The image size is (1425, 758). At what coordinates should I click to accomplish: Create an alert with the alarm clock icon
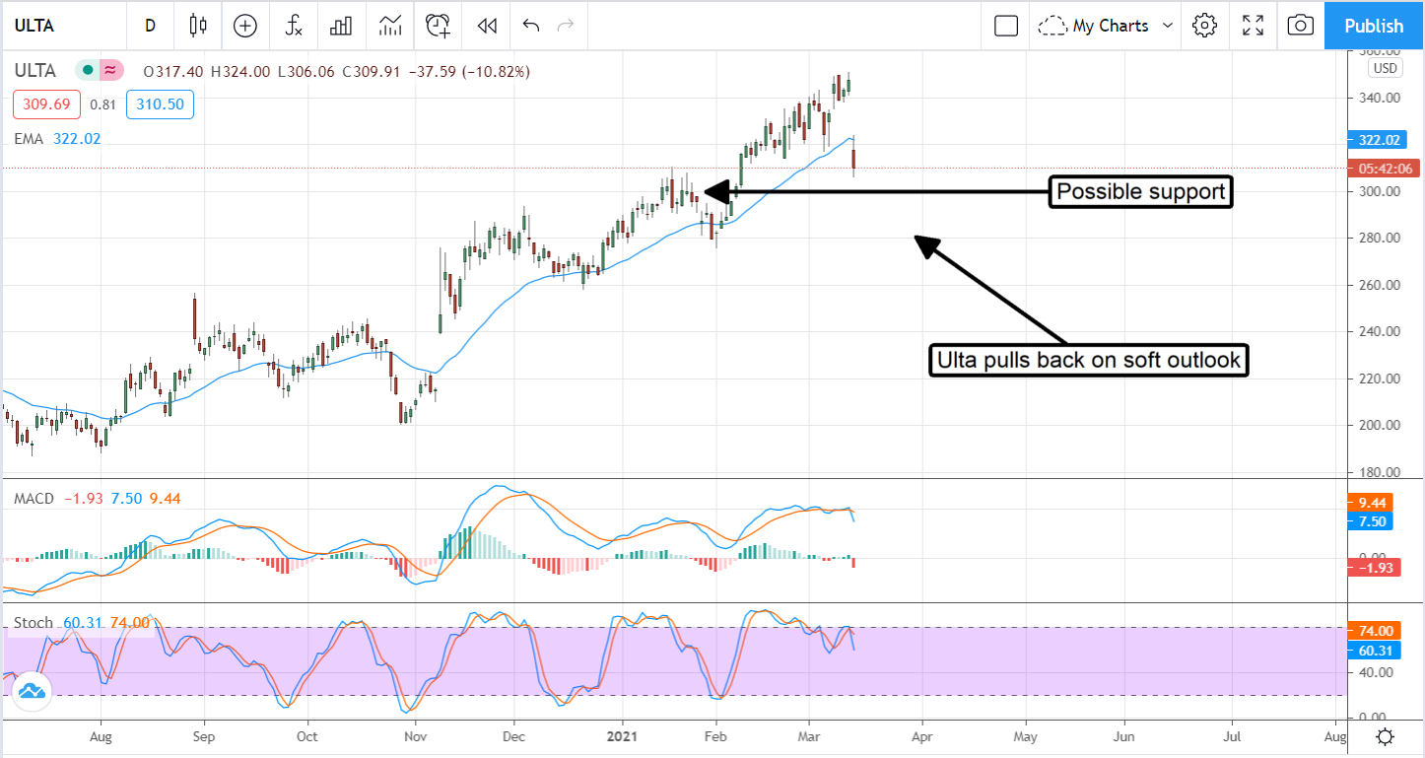[438, 26]
